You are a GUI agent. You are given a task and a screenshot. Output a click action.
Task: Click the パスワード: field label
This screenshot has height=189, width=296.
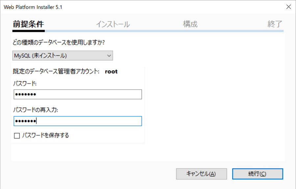(x=25, y=83)
